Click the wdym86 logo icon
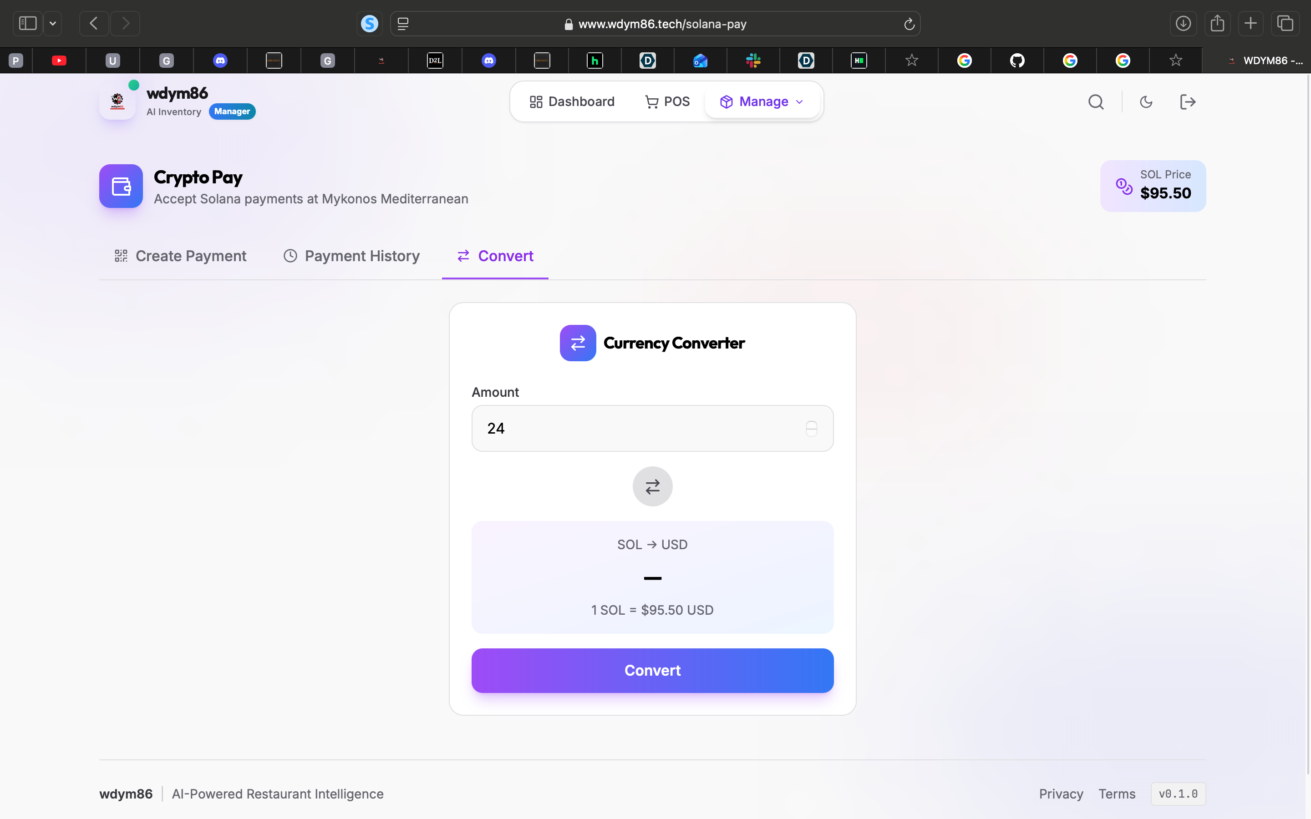The image size is (1311, 819). click(x=117, y=101)
